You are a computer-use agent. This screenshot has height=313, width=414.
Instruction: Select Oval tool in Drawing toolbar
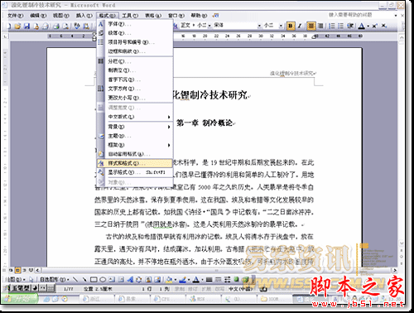[x=103, y=280]
